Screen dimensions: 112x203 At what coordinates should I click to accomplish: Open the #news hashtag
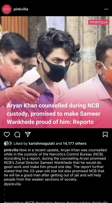[60, 202]
